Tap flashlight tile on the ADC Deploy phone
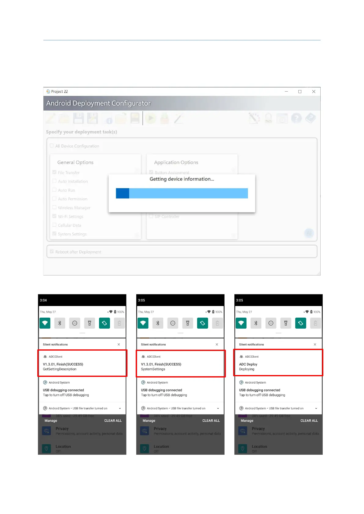364x514 pixels. click(286, 323)
